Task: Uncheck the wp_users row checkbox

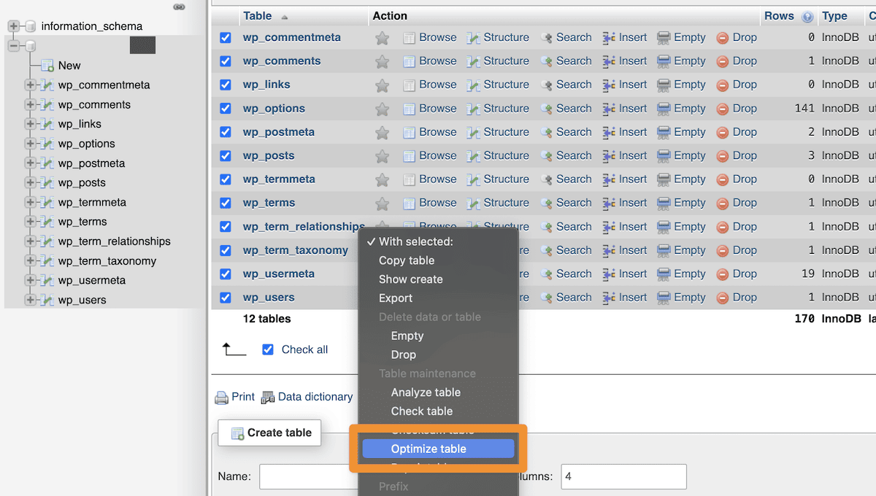Action: [x=226, y=298]
